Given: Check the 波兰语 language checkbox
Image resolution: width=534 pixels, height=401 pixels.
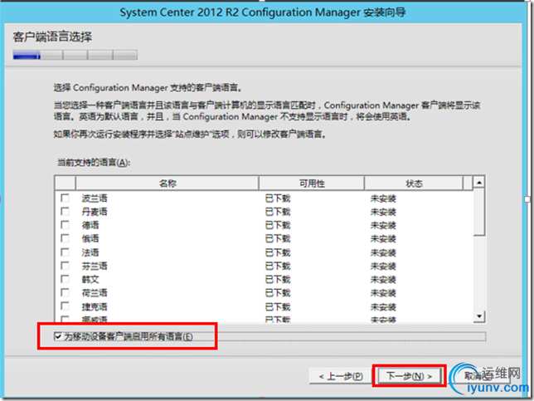Looking at the screenshot, I should tap(65, 198).
